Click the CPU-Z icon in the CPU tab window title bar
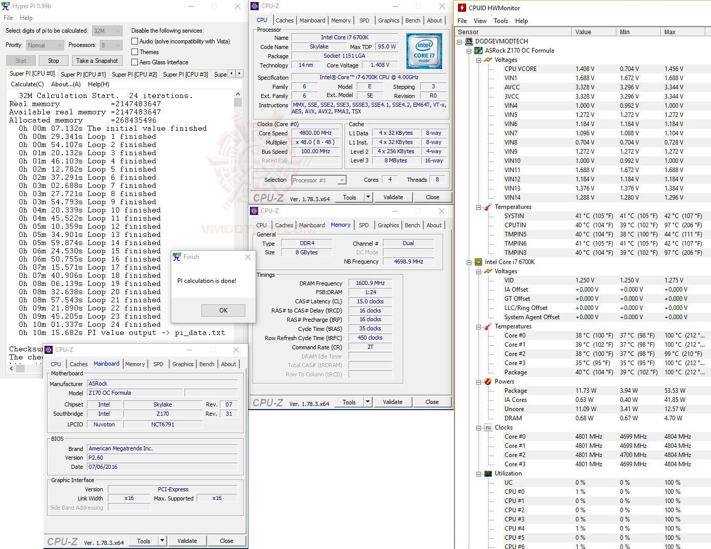 click(255, 6)
